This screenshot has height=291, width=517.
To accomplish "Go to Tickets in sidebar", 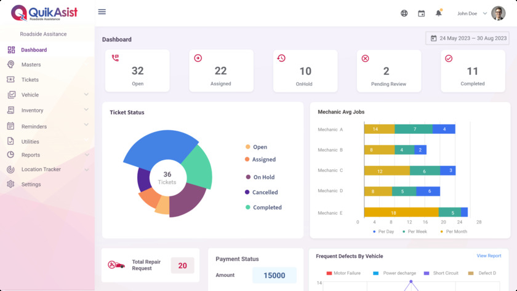I will 30,80.
